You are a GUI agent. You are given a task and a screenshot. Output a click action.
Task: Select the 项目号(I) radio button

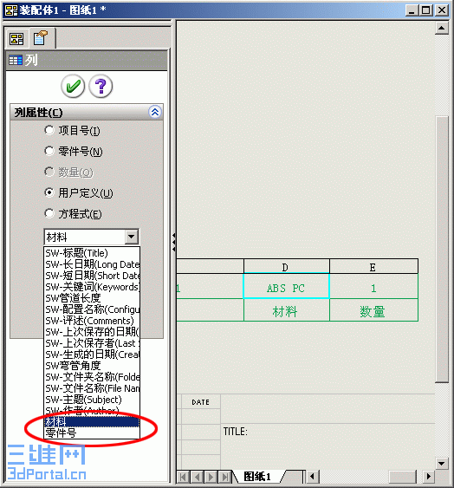(x=49, y=130)
